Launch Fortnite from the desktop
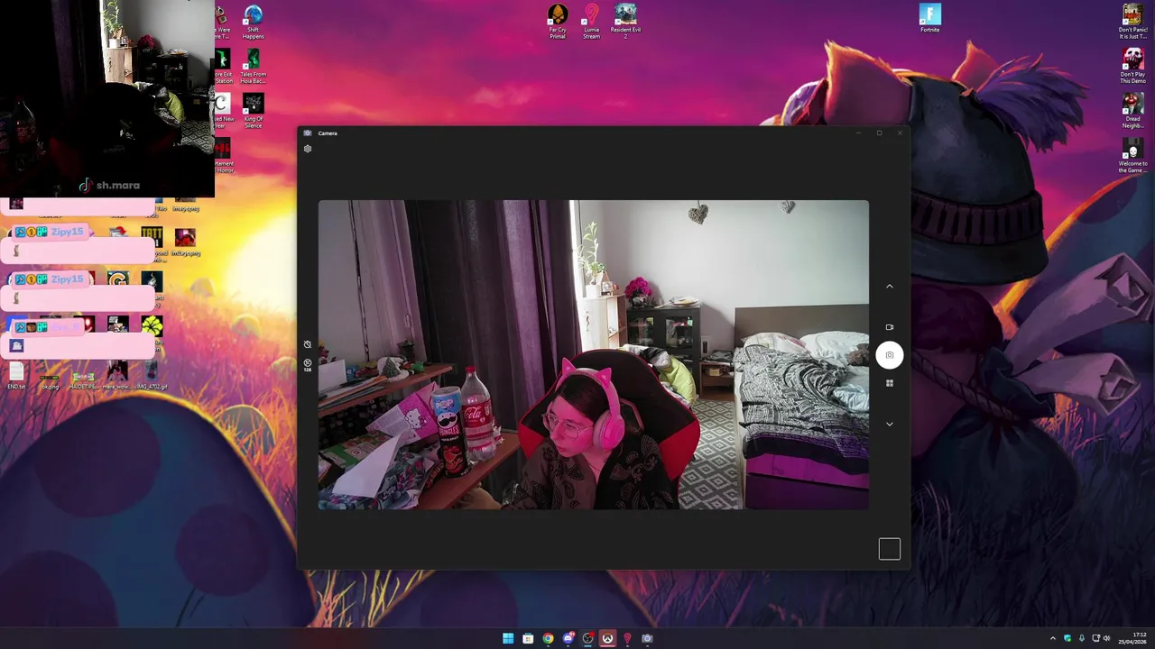The image size is (1155, 649). pyautogui.click(x=929, y=19)
